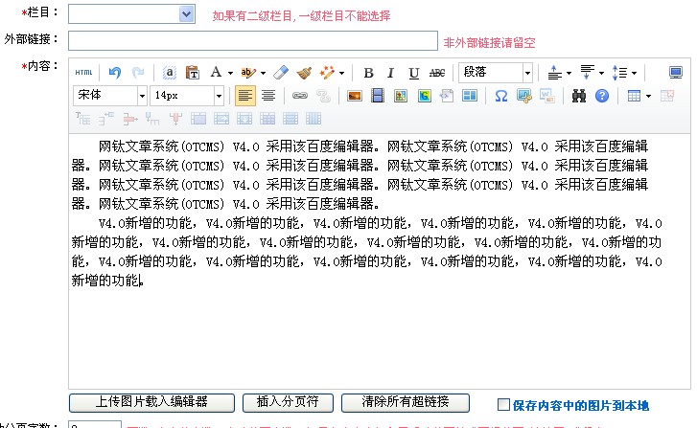The width and height of the screenshot is (697, 428).
Task: Click the map insert icon
Action: [401, 96]
